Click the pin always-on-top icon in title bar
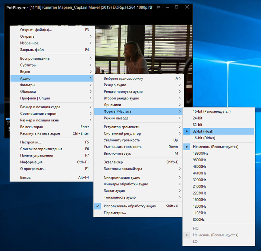Viewport: 261px width, 251px height. (x=159, y=7)
